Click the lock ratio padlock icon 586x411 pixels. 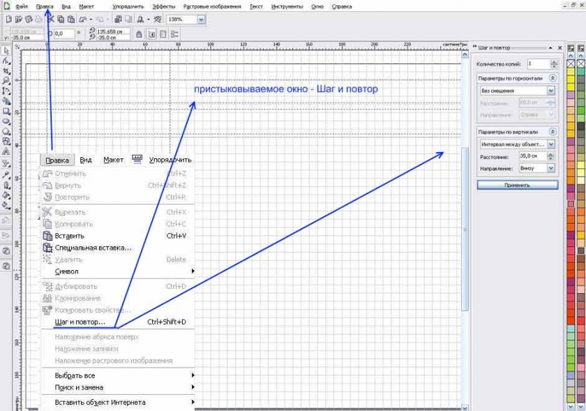tap(140, 33)
